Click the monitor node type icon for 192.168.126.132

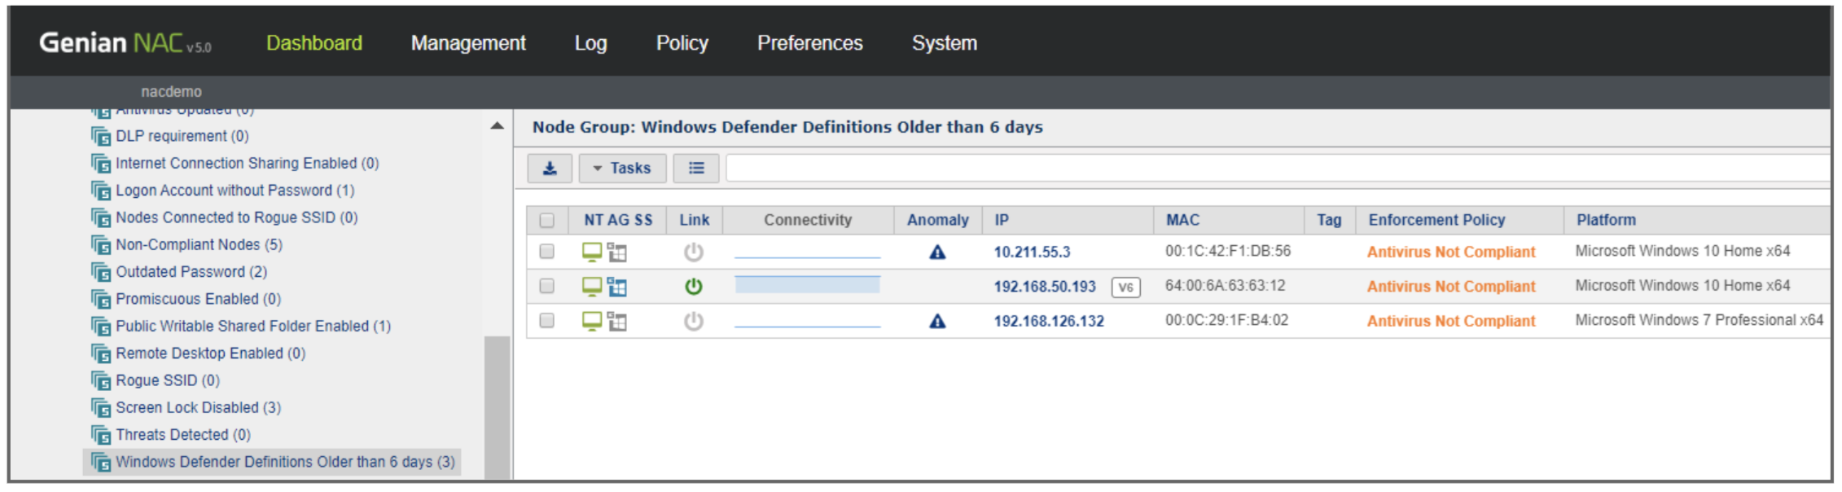(x=592, y=321)
